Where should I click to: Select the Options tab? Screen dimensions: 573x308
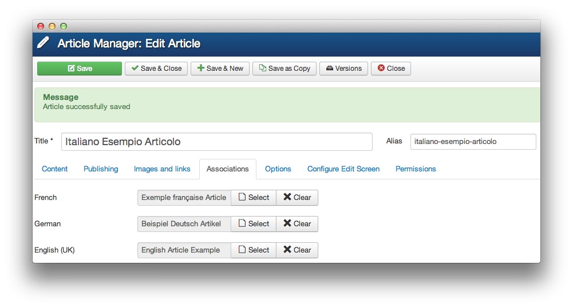pyautogui.click(x=278, y=169)
